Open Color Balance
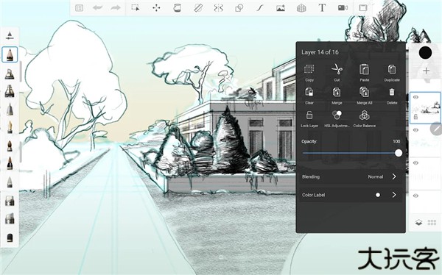Image resolution: width=442 pixels, height=275 pixels. coord(364,118)
